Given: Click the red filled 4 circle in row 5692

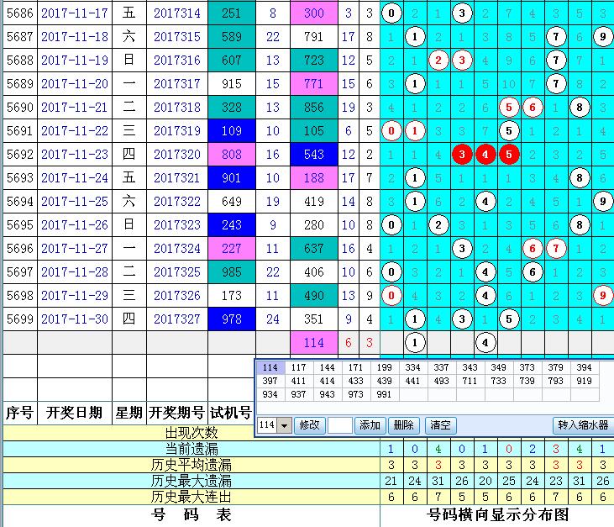Looking at the screenshot, I should click(485, 155).
